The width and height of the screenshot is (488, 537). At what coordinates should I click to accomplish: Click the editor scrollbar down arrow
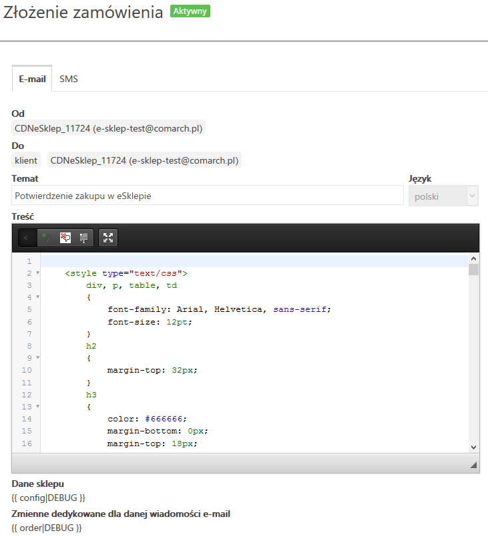tap(473, 447)
